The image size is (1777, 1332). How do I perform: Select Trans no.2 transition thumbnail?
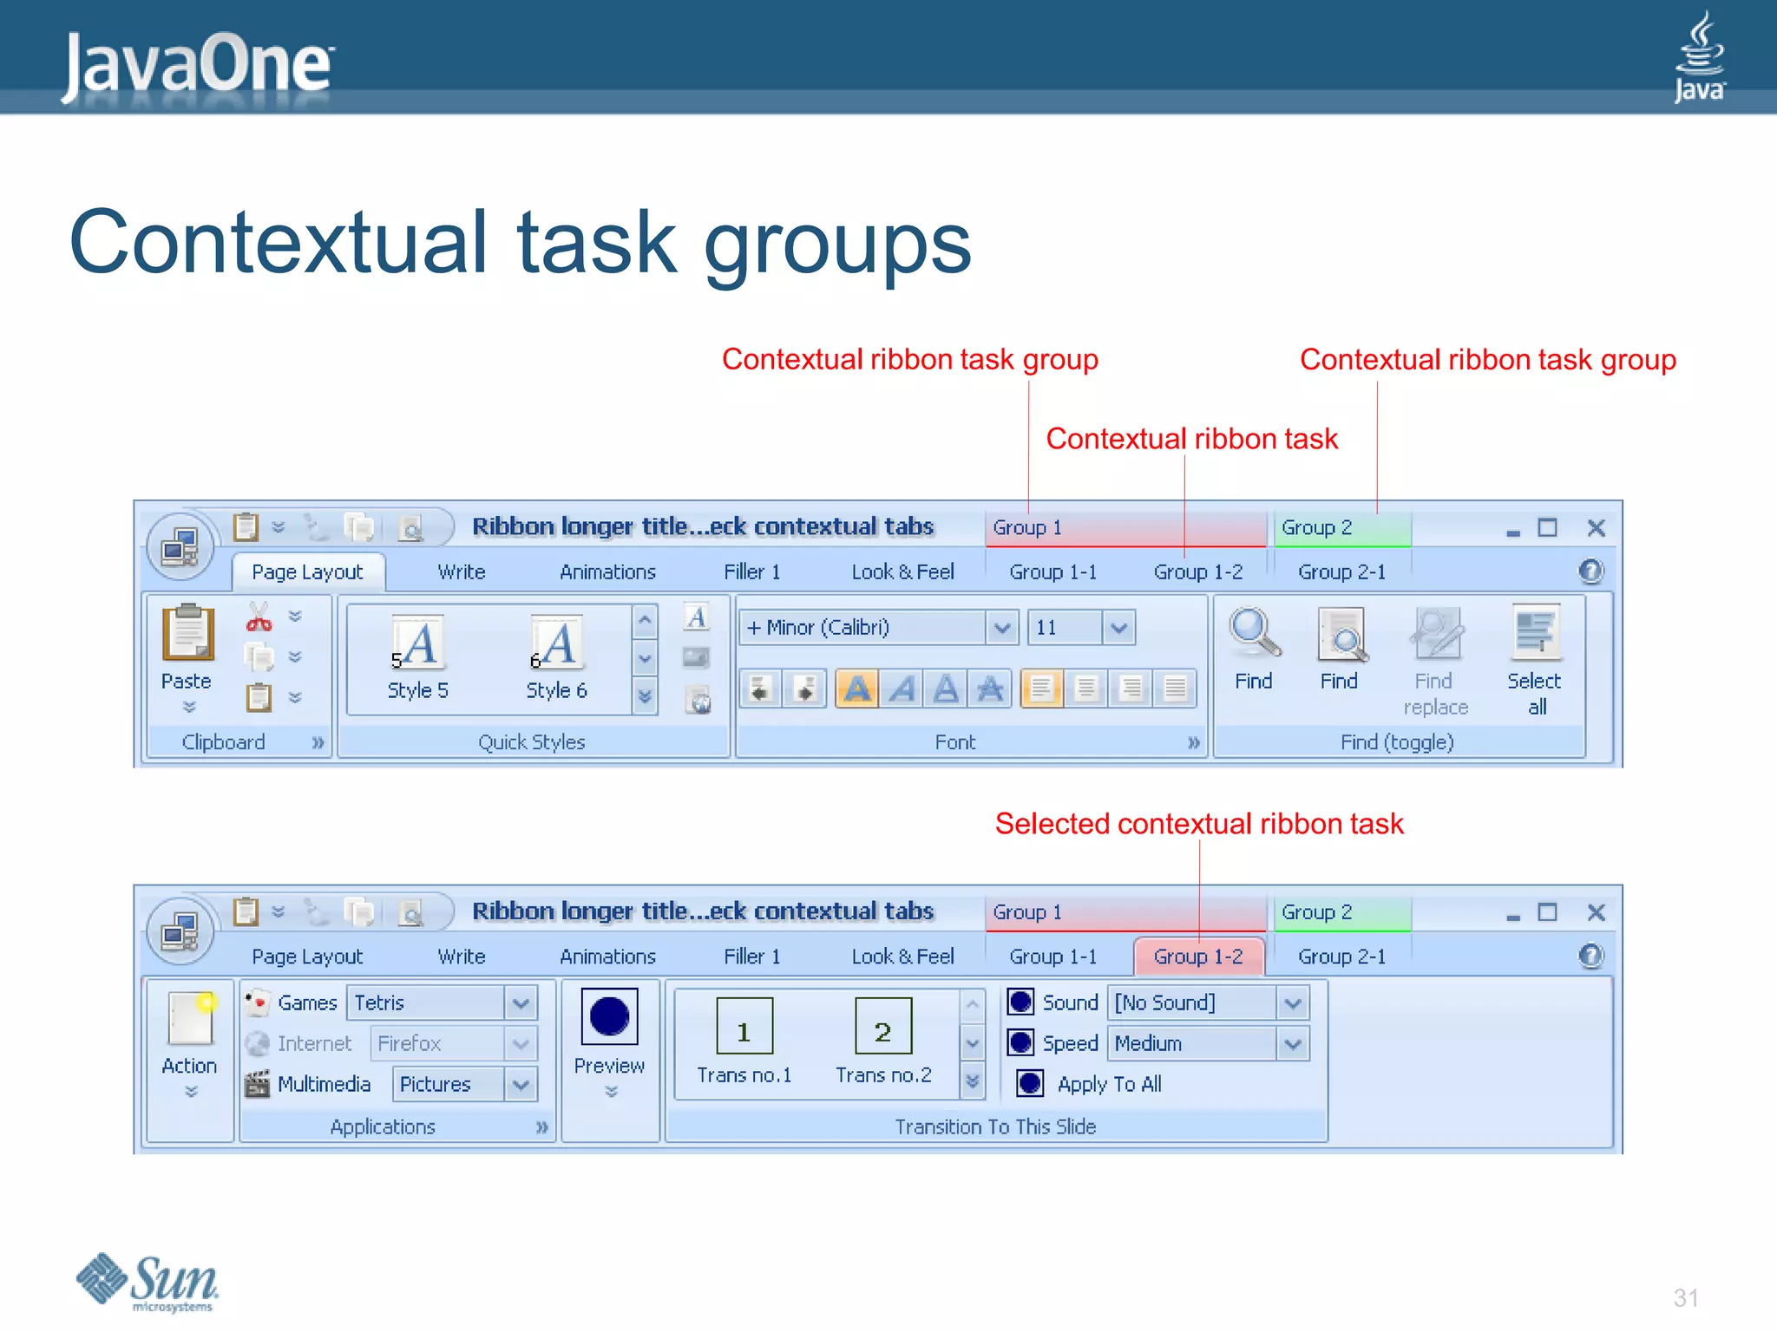(883, 1042)
